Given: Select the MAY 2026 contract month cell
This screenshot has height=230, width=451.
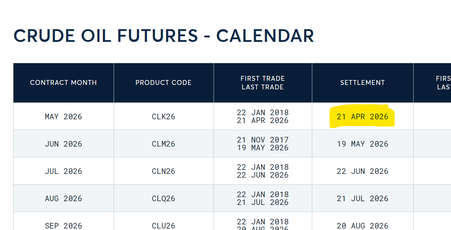Looking at the screenshot, I should (63, 117).
